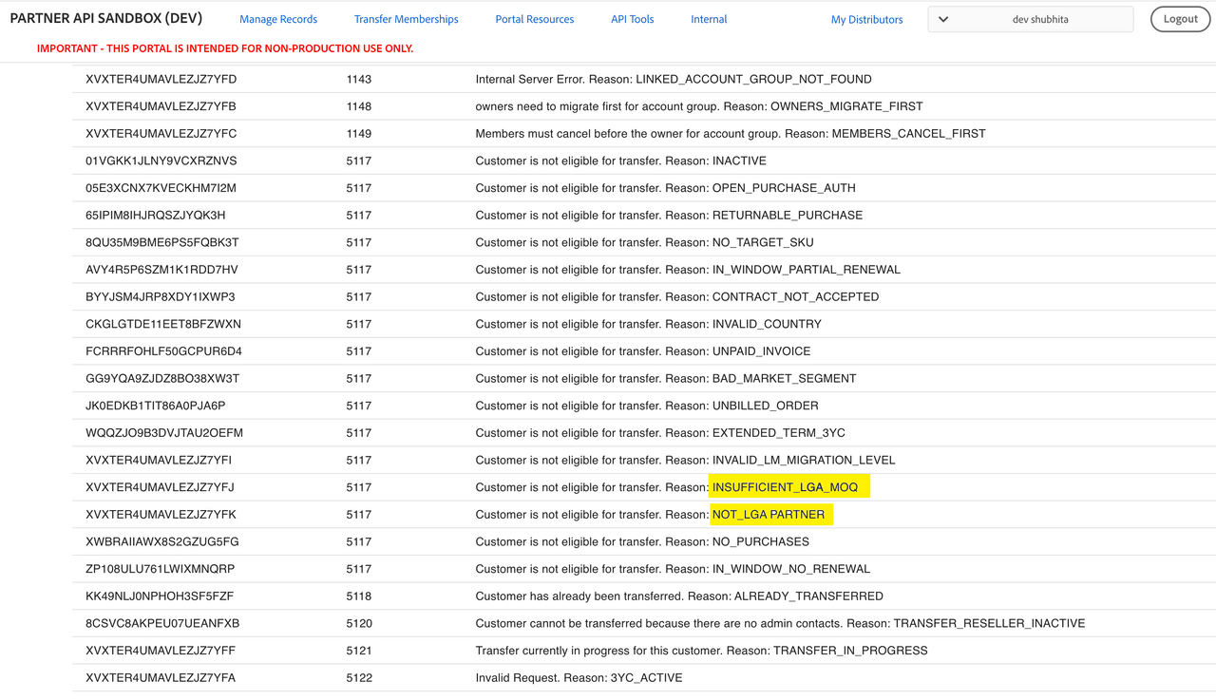Click the customer ID ZP108ULU761LWIXMNQRP
1216x700 pixels.
(160, 569)
